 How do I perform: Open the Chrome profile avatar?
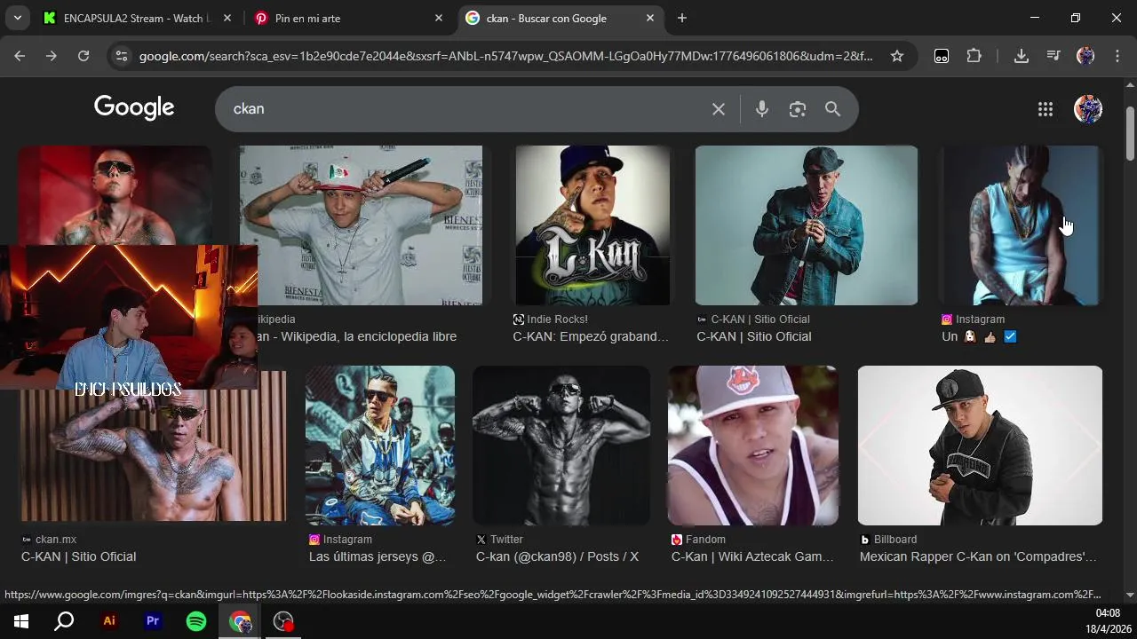[x=1085, y=56]
